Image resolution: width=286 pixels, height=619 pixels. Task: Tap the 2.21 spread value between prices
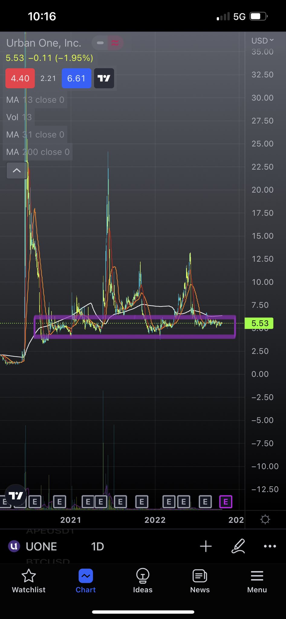pos(48,78)
